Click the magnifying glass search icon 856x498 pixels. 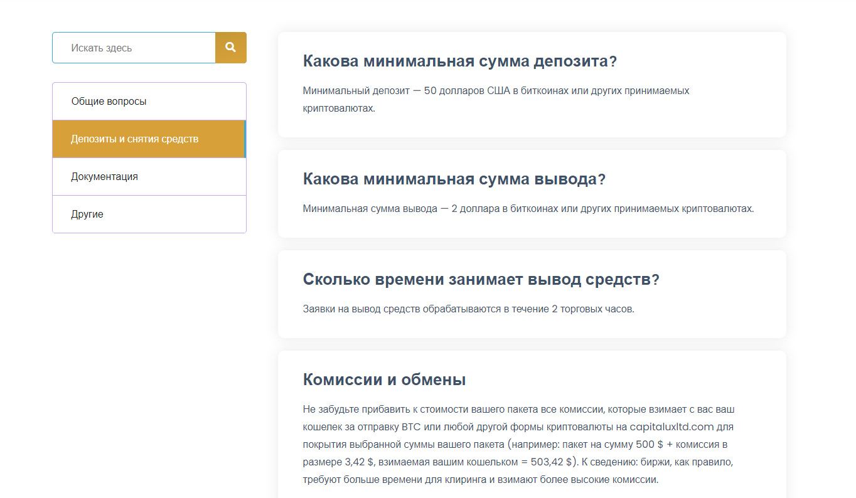coord(230,47)
